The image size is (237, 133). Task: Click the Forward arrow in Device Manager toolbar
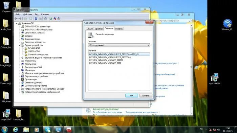20,19
